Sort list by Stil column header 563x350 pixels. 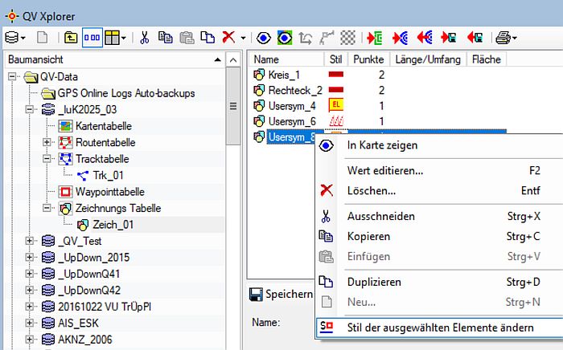[335, 59]
